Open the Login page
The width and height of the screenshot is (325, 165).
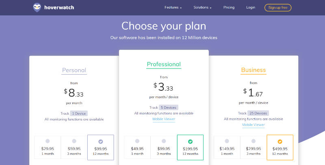[x=251, y=7]
